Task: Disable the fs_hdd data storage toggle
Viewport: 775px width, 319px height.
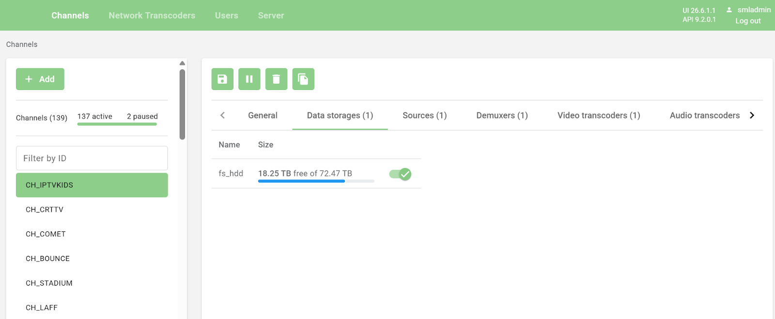Action: coord(400,174)
